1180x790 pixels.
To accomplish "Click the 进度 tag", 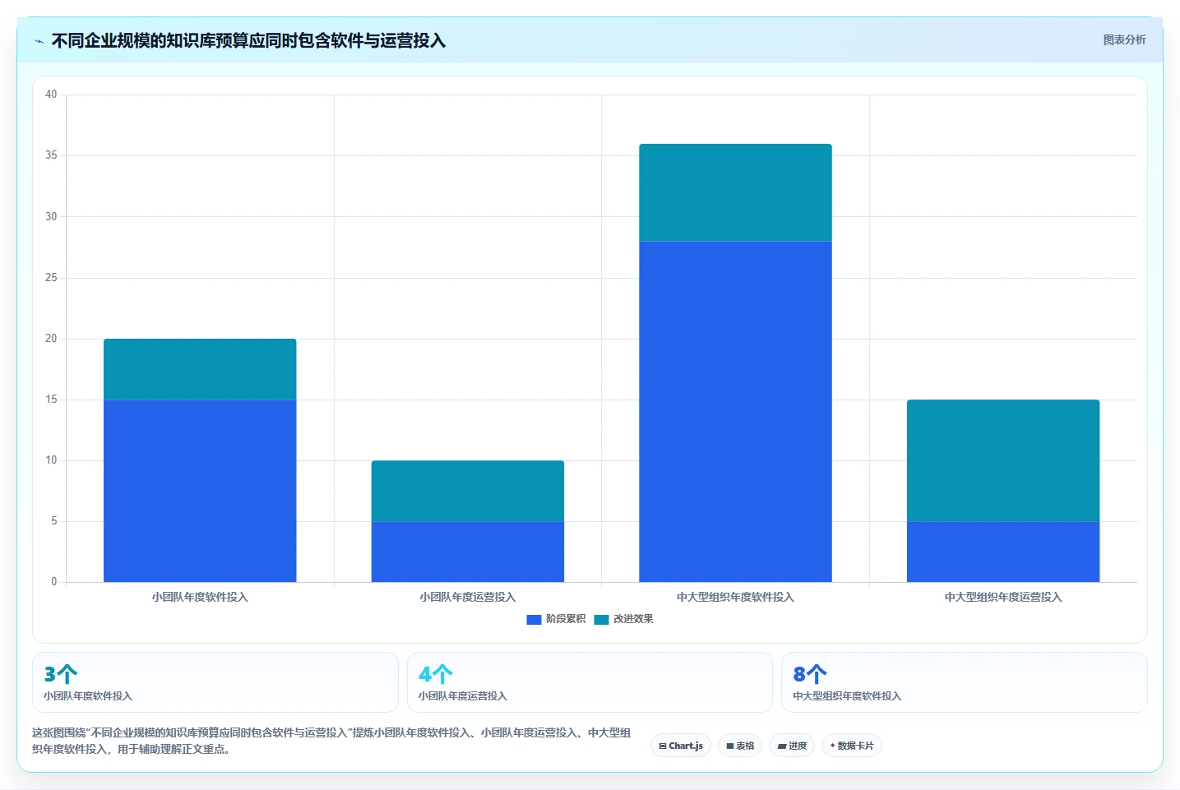I will tap(792, 746).
